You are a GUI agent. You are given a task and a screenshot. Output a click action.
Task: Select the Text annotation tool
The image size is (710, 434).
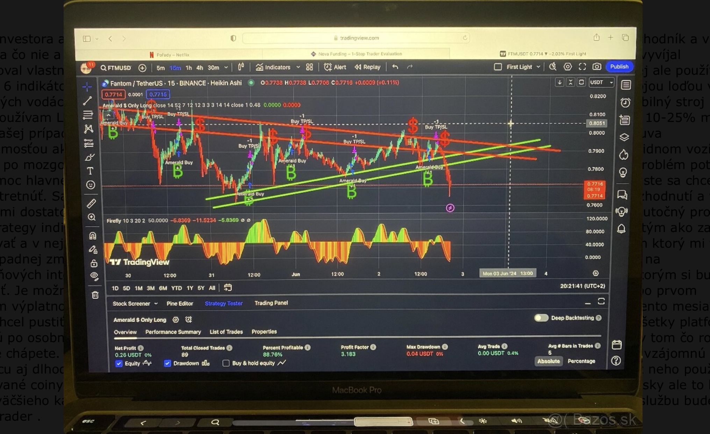[90, 171]
